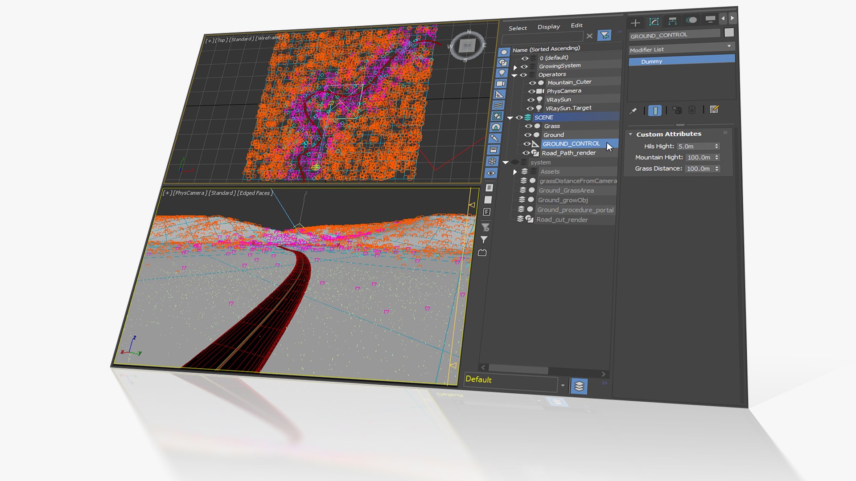
Task: Open the Display menu
Action: tap(549, 27)
